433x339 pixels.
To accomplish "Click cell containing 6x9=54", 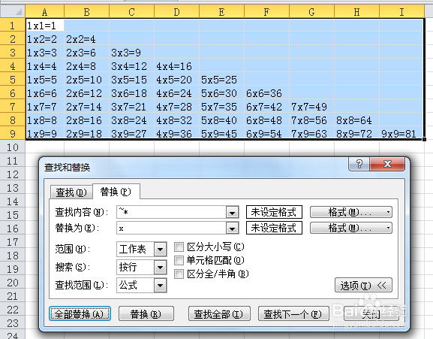I will (x=266, y=134).
